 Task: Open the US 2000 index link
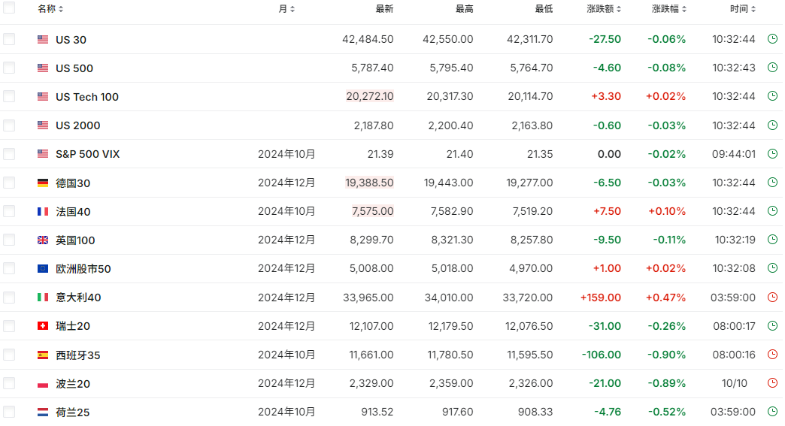[x=77, y=125]
